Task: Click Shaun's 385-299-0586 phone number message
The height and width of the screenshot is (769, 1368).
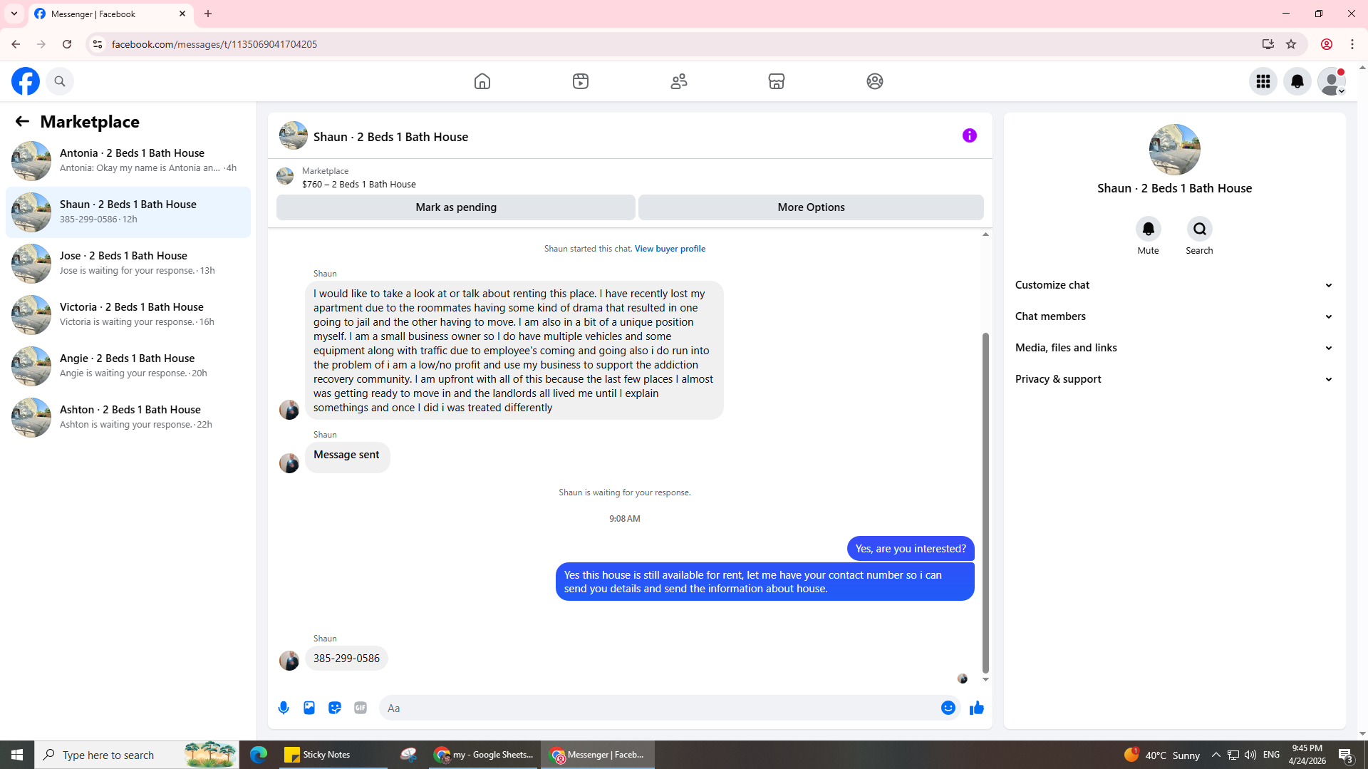Action: pyautogui.click(x=346, y=659)
